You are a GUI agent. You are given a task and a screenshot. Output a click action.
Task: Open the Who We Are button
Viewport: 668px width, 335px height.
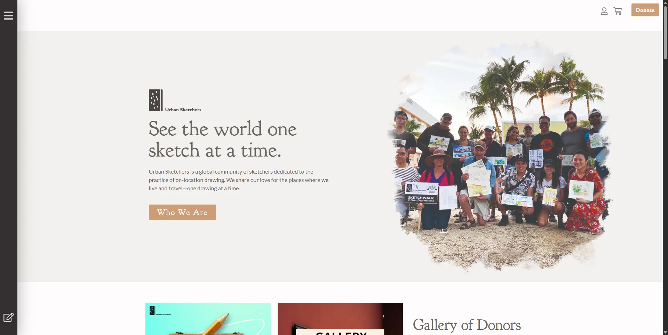(x=182, y=212)
